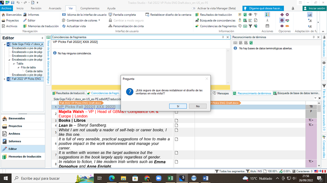Click the eye preview icon in Información group

[x=250, y=15]
